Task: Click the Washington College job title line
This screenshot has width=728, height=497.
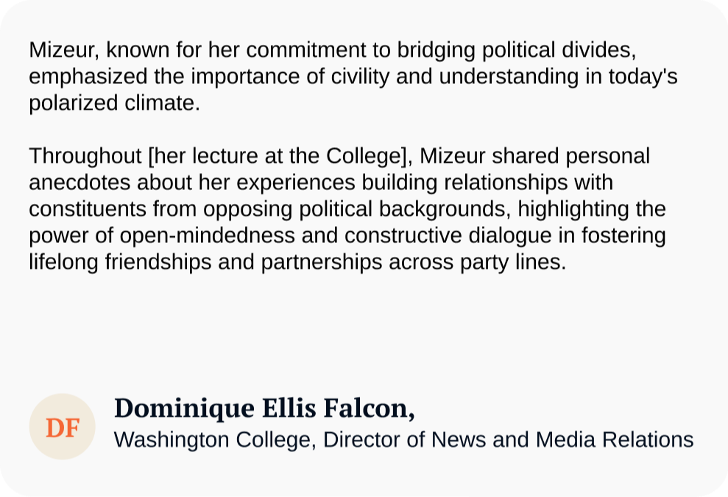Action: click(403, 440)
